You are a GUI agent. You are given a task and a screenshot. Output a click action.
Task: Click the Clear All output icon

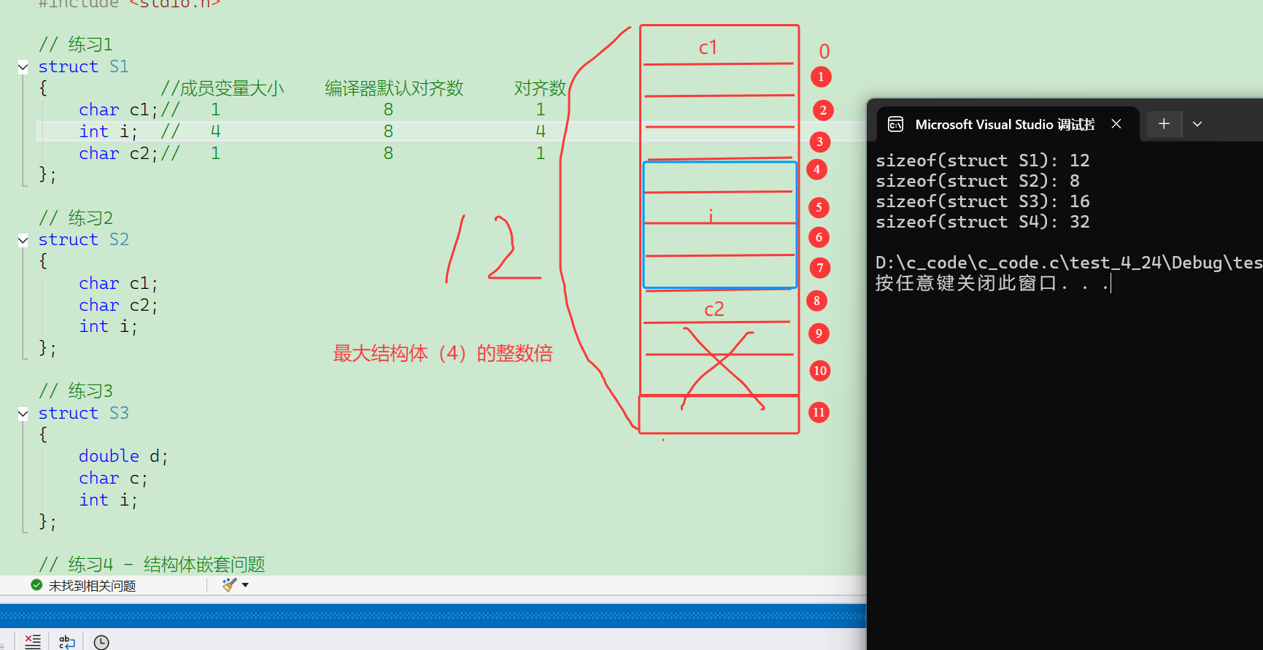pyautogui.click(x=33, y=642)
